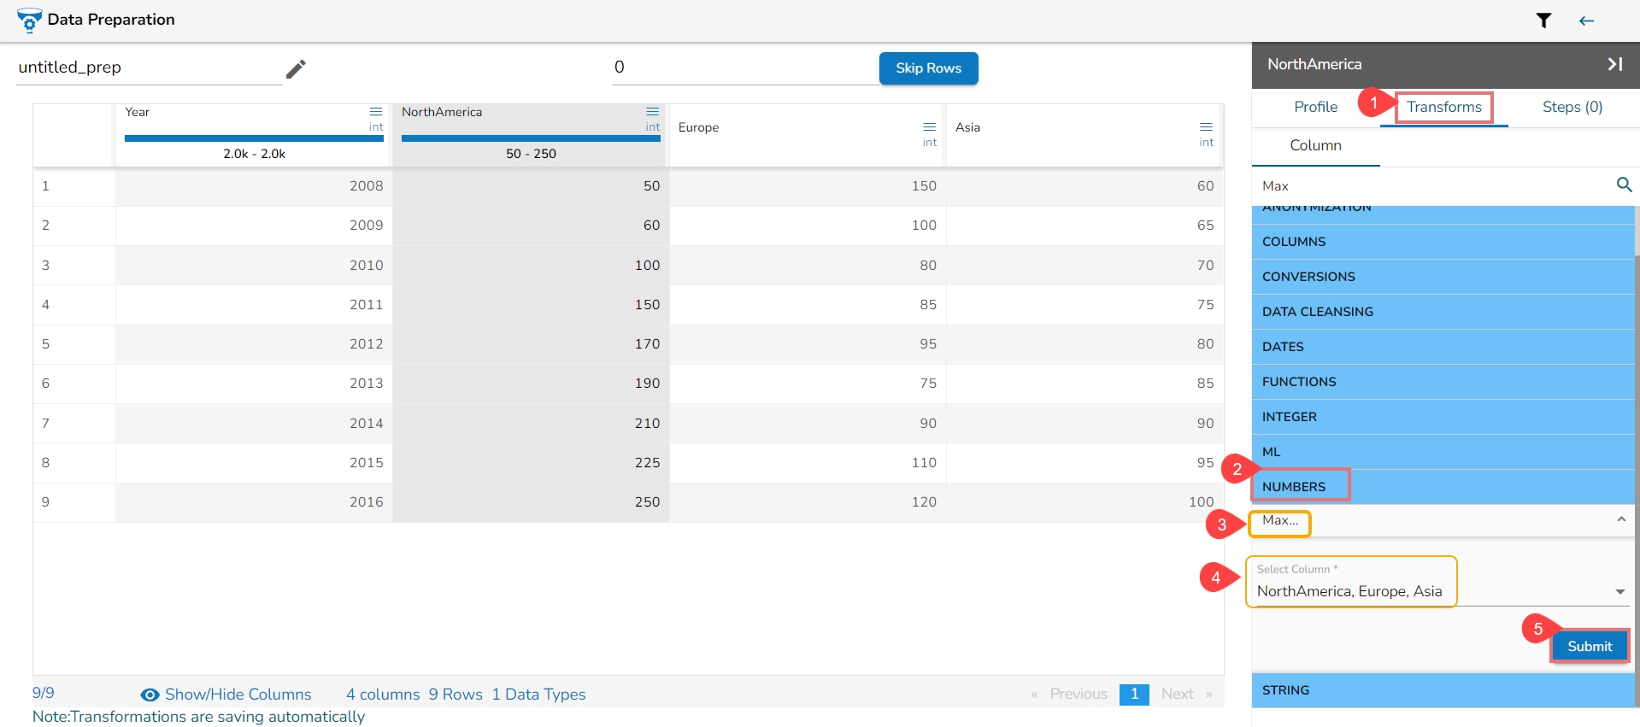Image resolution: width=1640 pixels, height=727 pixels.
Task: Expand the DATA CLEANSING category
Action: coord(1443,312)
